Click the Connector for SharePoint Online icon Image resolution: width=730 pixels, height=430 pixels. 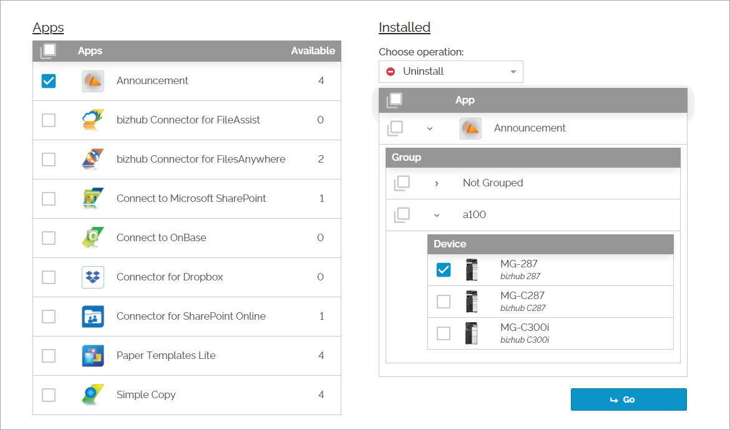(93, 316)
